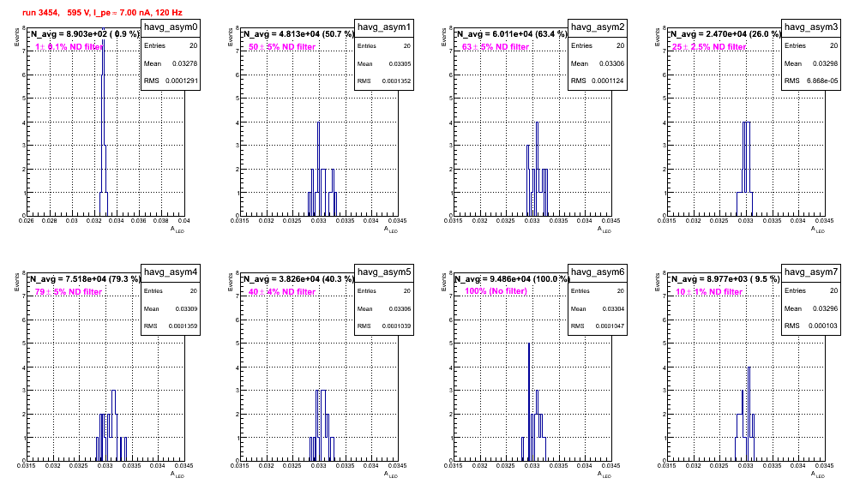Screen dimensions: 854x490
Task: Select the 10± 1% ND filter annotation
Action: point(709,292)
